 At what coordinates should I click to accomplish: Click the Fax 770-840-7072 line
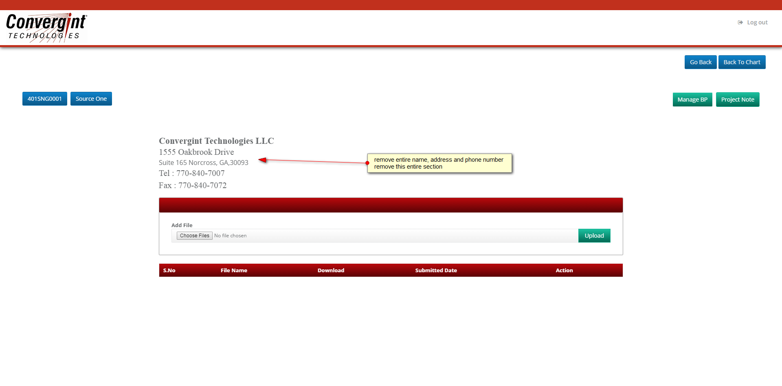tap(193, 185)
